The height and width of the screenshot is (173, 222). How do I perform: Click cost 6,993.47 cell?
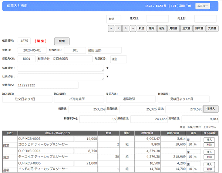(x=147, y=139)
